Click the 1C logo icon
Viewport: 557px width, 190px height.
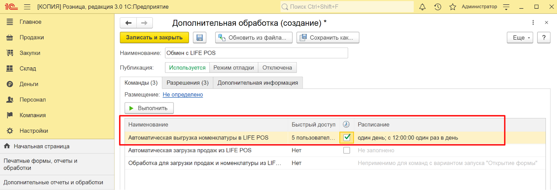[11, 7]
